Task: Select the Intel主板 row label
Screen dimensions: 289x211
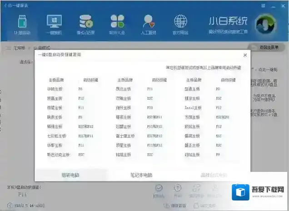Action: click(193, 108)
